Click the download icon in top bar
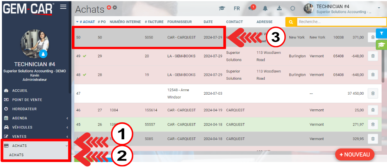Viewport: 387px width, 167px height. [279, 8]
